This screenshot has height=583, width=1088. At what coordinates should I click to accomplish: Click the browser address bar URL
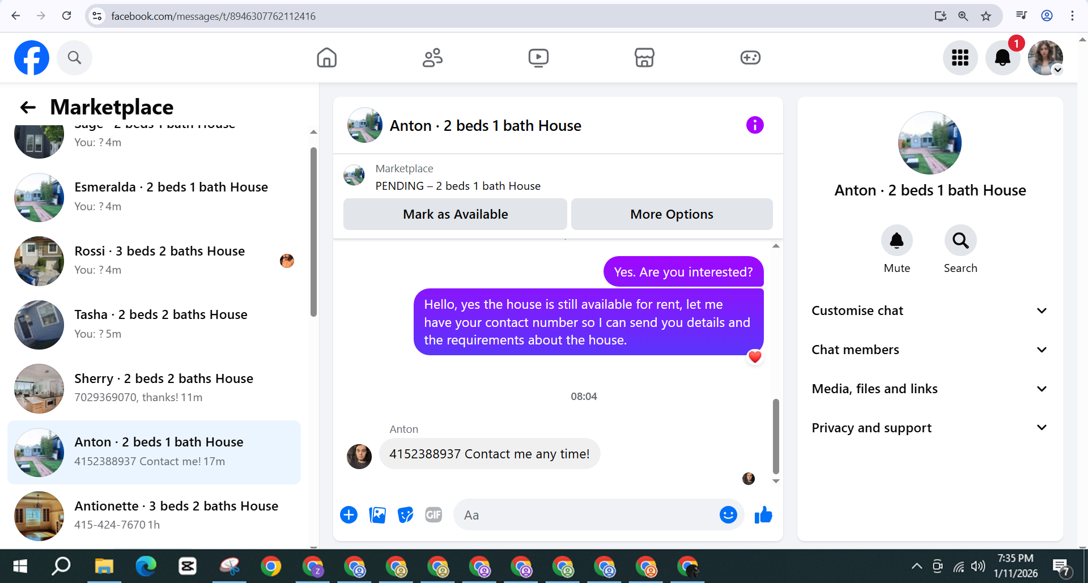(x=213, y=16)
